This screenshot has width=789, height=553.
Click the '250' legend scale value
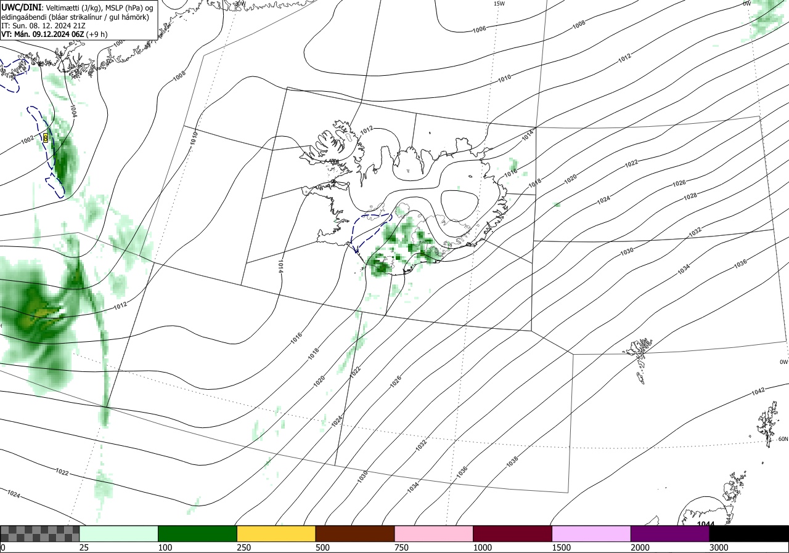244,547
